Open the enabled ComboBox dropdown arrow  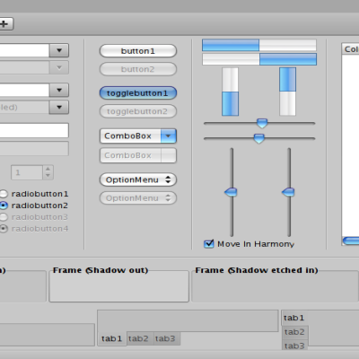click(169, 136)
